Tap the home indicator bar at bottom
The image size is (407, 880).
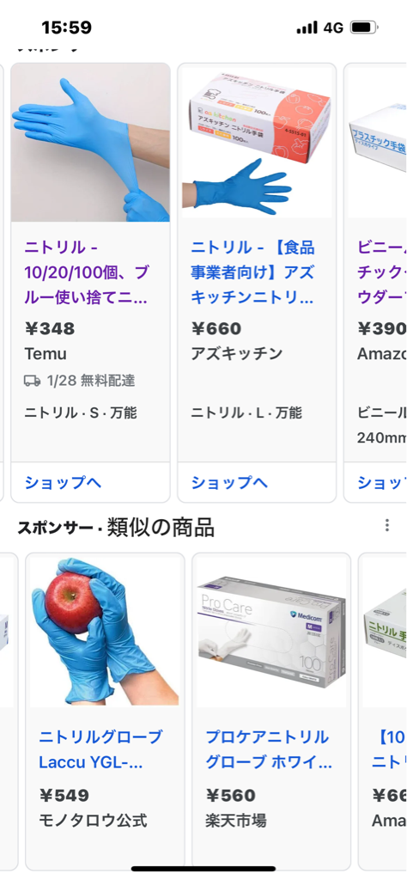pyautogui.click(x=203, y=869)
